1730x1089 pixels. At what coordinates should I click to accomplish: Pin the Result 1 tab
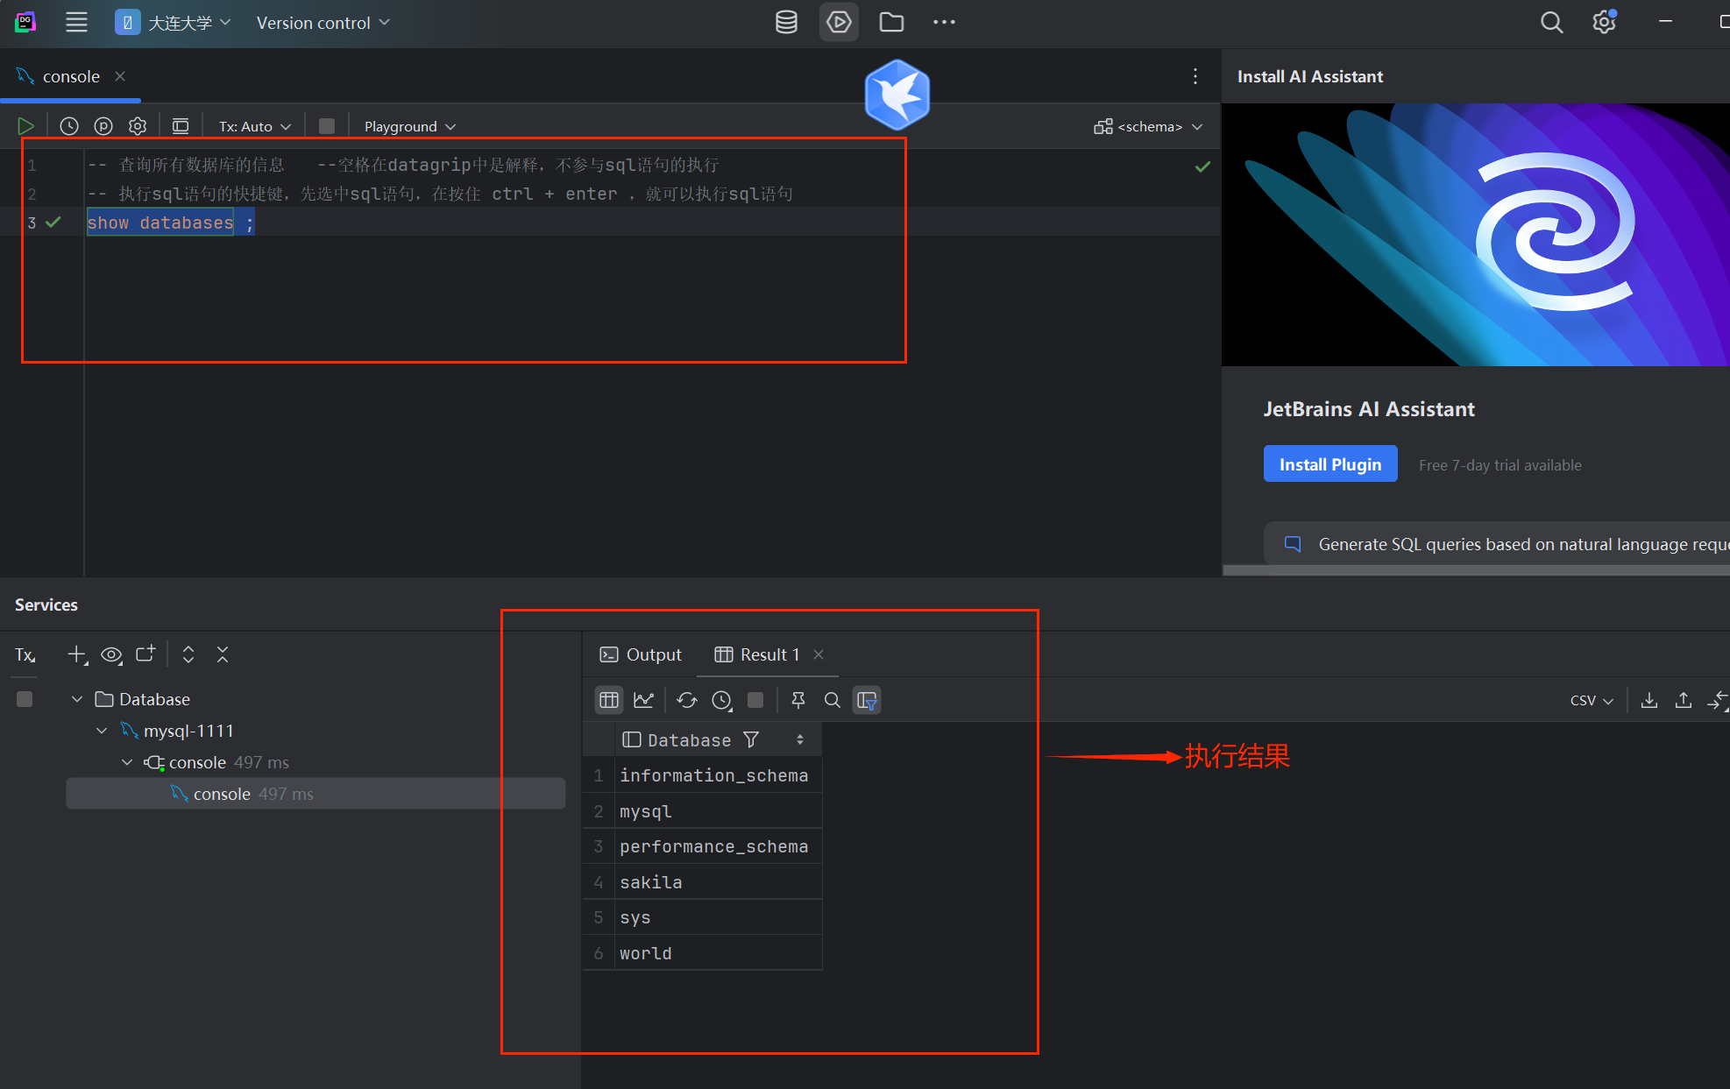point(798,700)
